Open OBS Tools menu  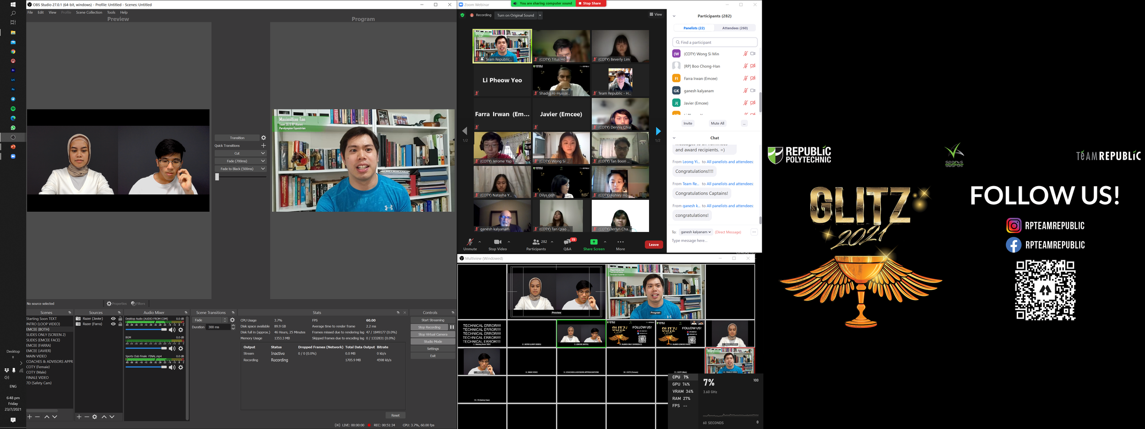pos(111,12)
